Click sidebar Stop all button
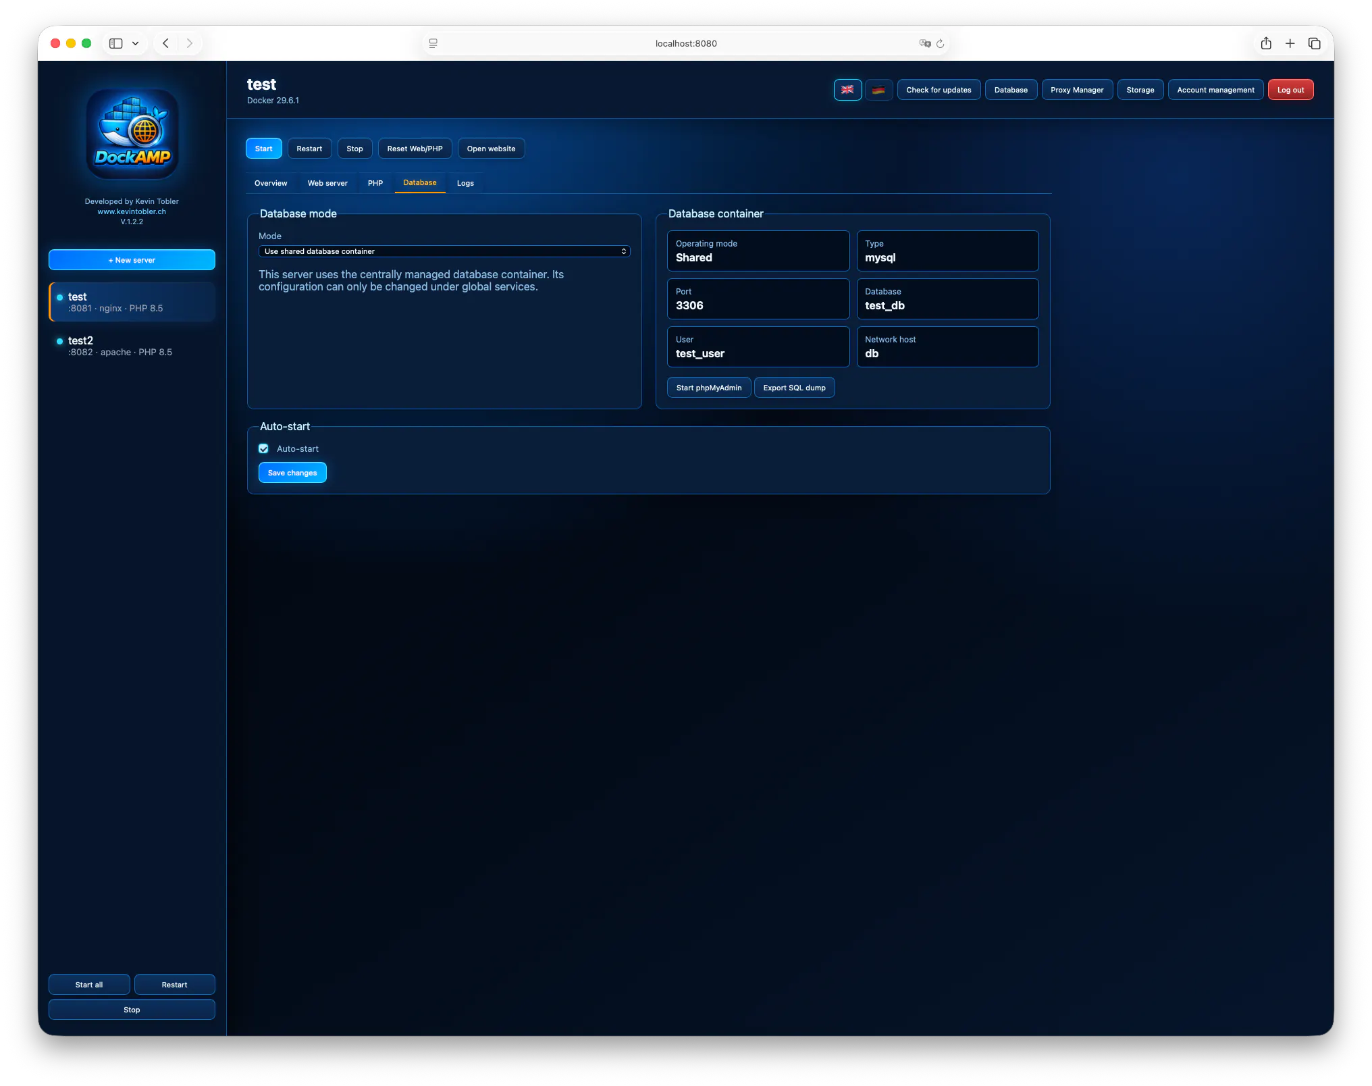The width and height of the screenshot is (1372, 1086). pyautogui.click(x=132, y=1010)
